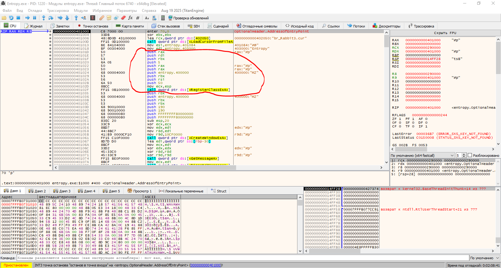Open the Patches bandage icon

coord(102,18)
